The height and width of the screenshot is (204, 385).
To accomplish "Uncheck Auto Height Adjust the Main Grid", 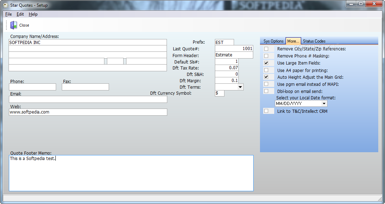I will [266, 77].
